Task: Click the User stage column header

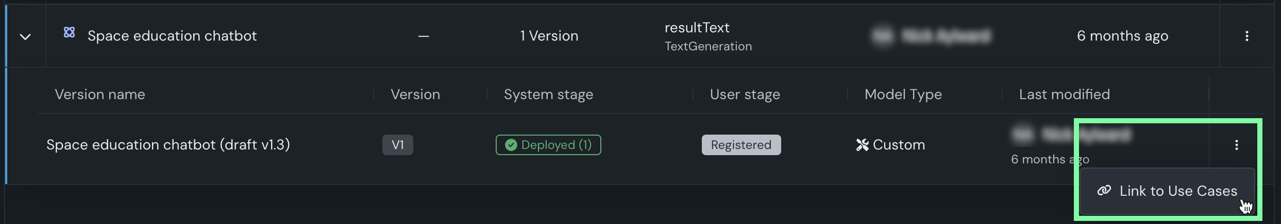Action: tap(745, 95)
